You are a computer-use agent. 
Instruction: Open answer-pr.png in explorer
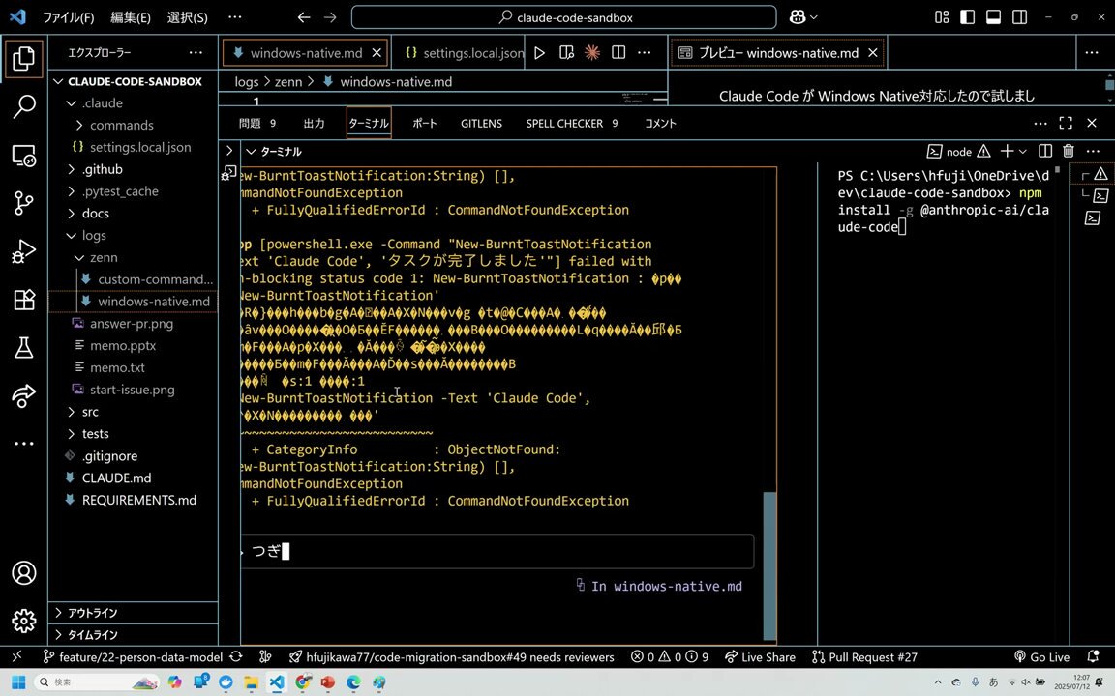(x=132, y=323)
